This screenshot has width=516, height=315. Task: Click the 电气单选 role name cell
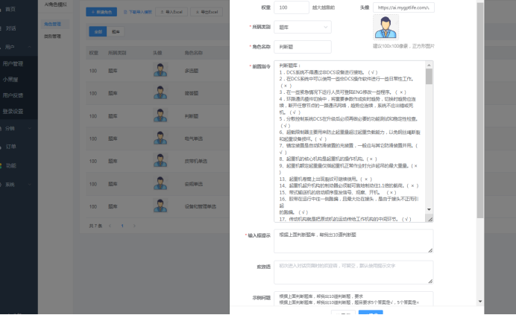(194, 139)
